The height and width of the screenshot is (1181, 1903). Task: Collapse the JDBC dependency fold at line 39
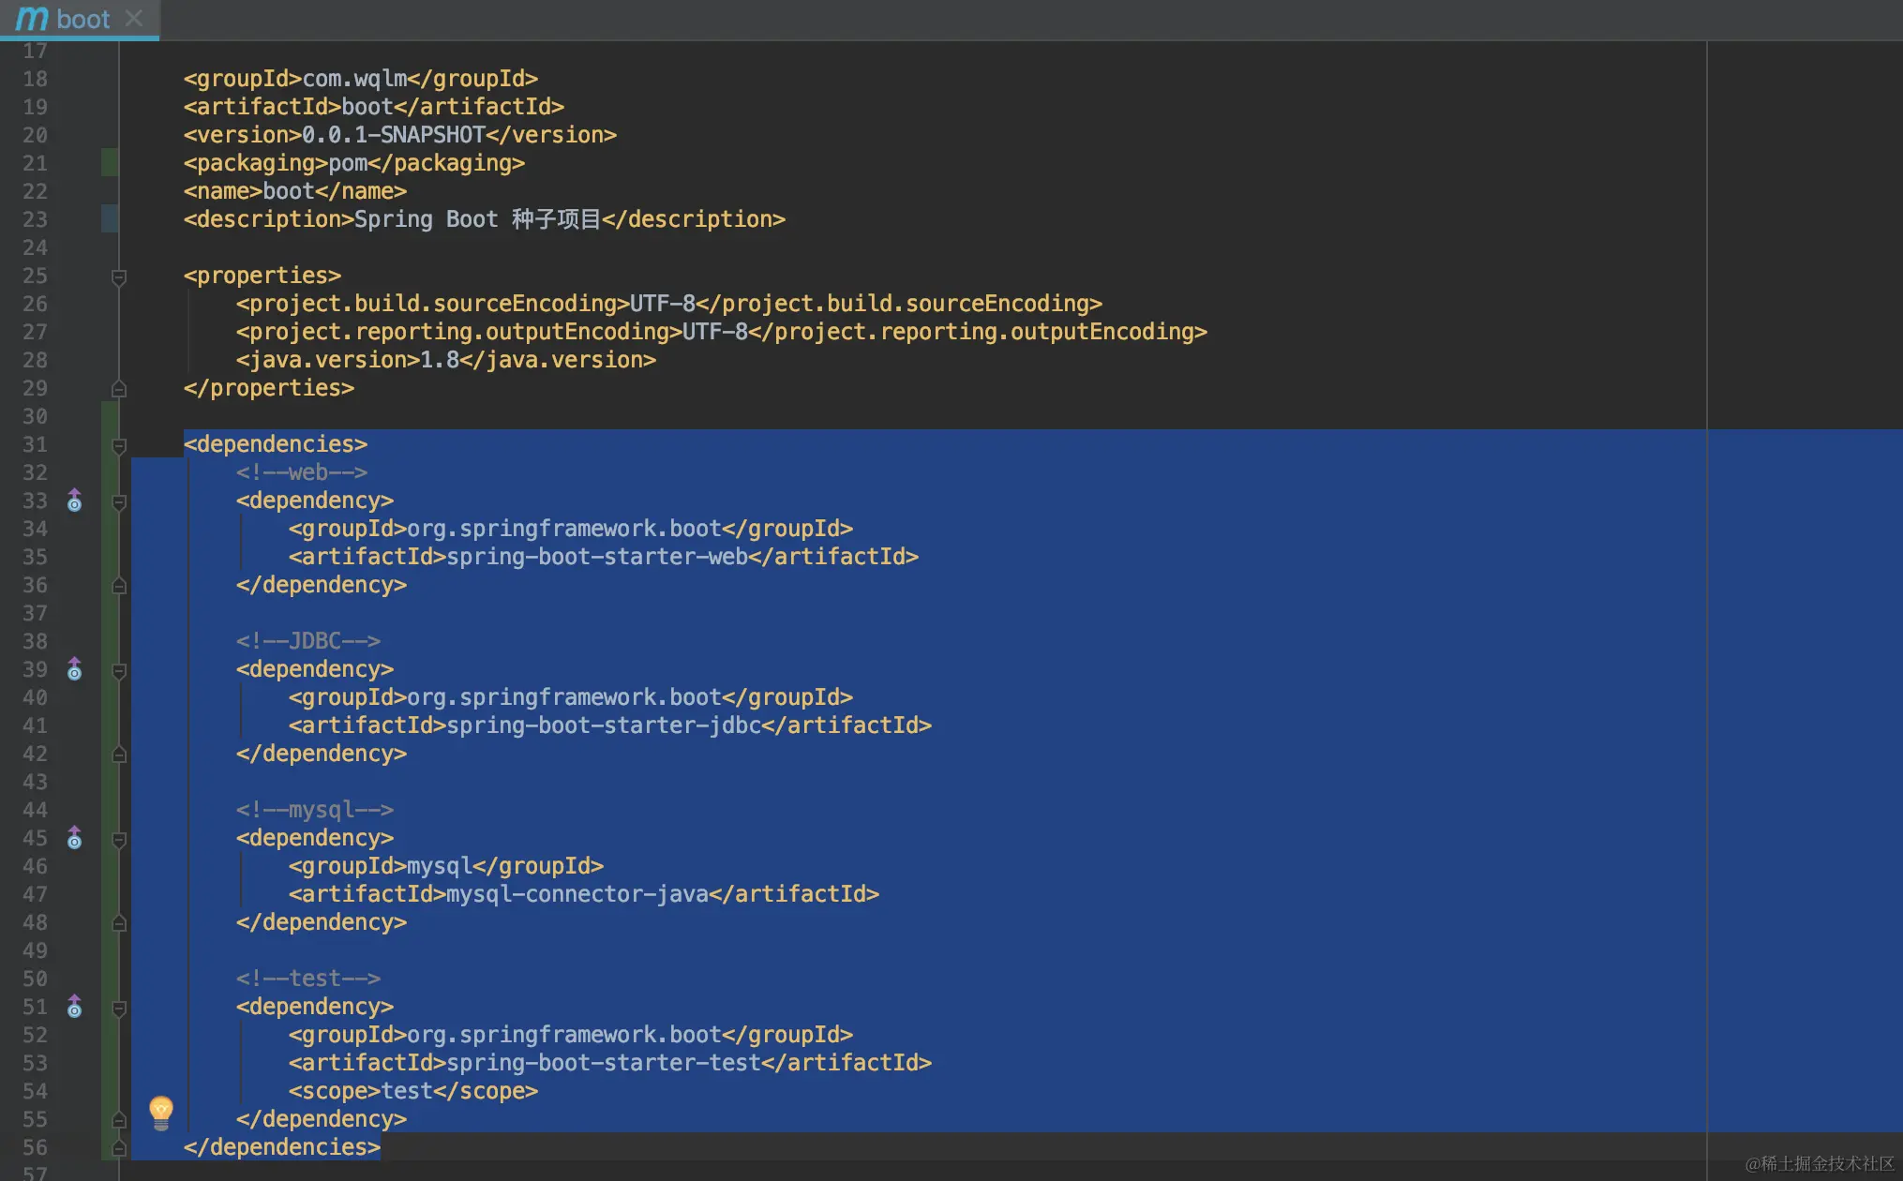[x=119, y=671]
